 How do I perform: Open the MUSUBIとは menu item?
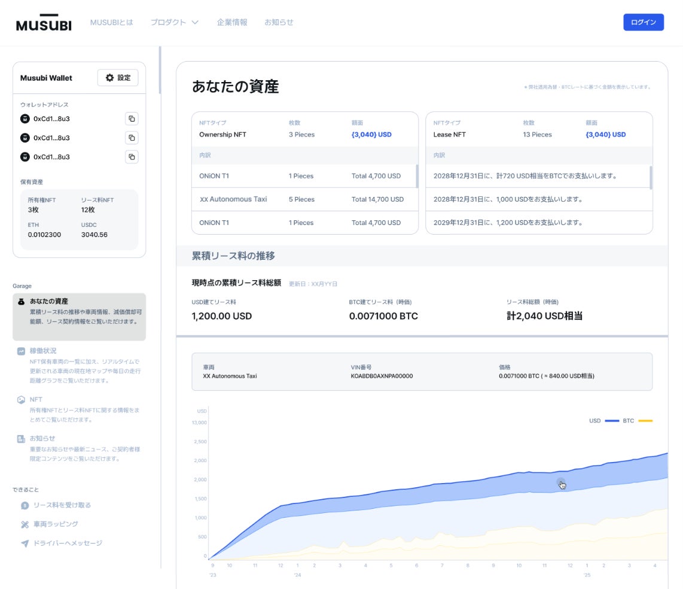111,22
